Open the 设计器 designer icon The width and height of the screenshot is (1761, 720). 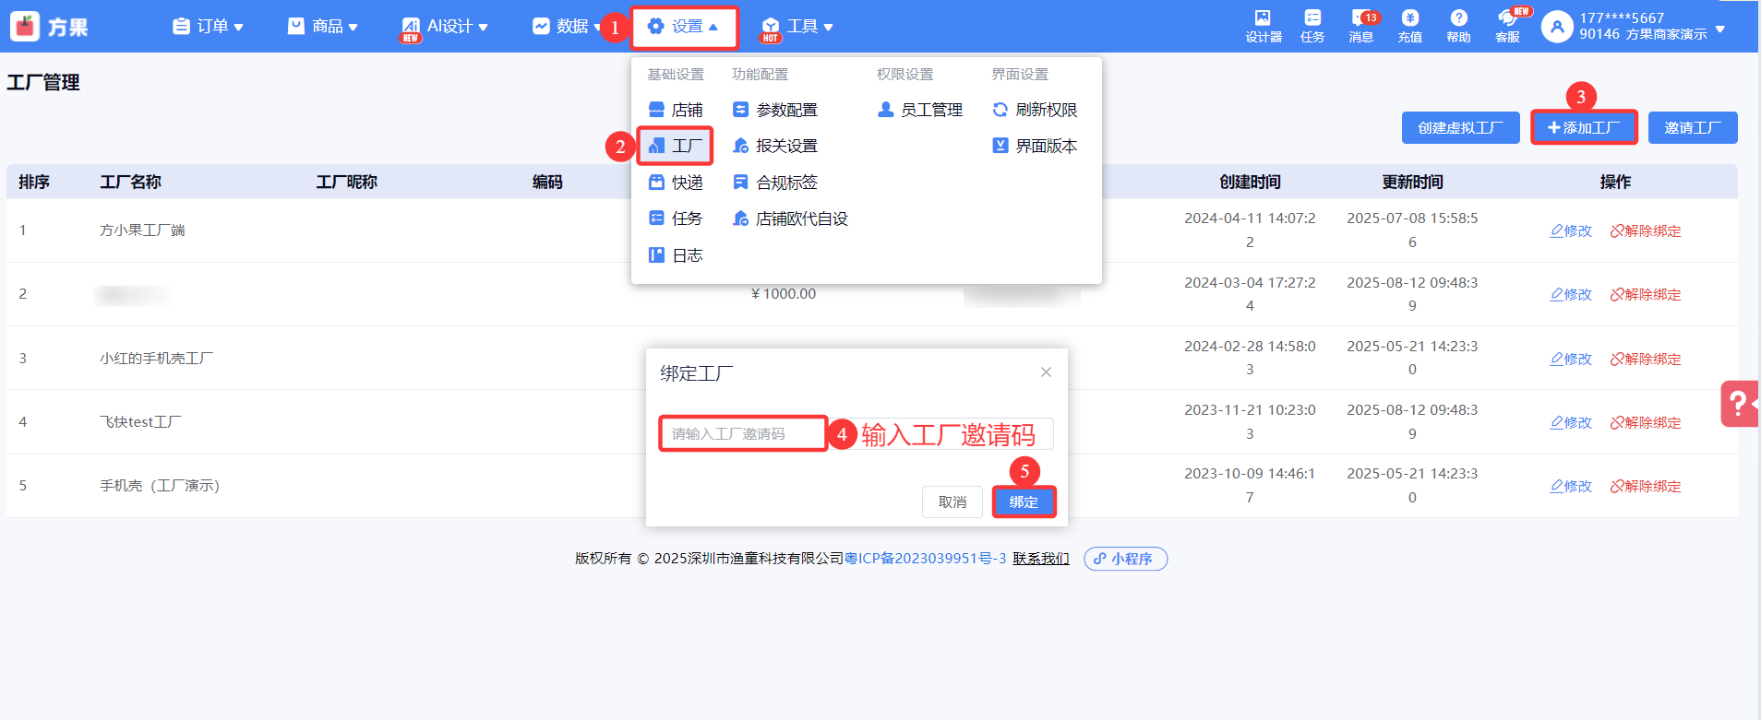pyautogui.click(x=1263, y=26)
